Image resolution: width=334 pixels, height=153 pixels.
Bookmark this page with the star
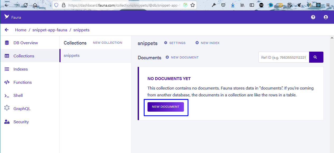[x=193, y=5]
